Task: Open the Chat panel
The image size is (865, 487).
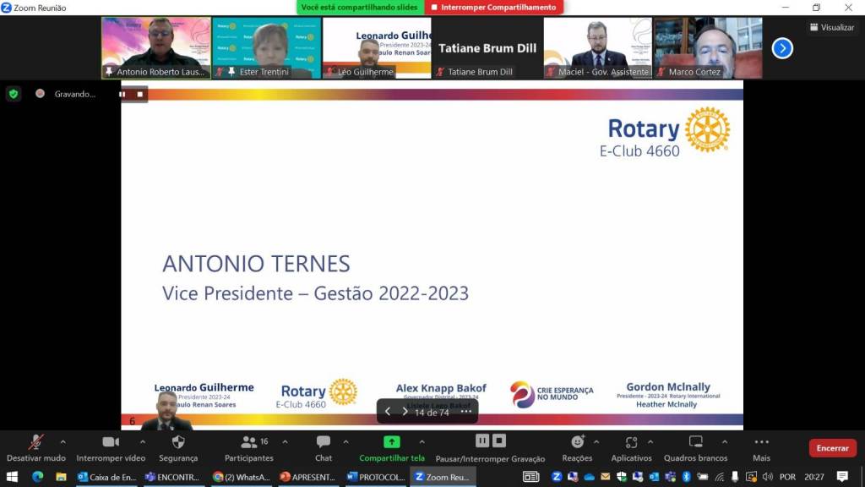Action: coord(324,442)
